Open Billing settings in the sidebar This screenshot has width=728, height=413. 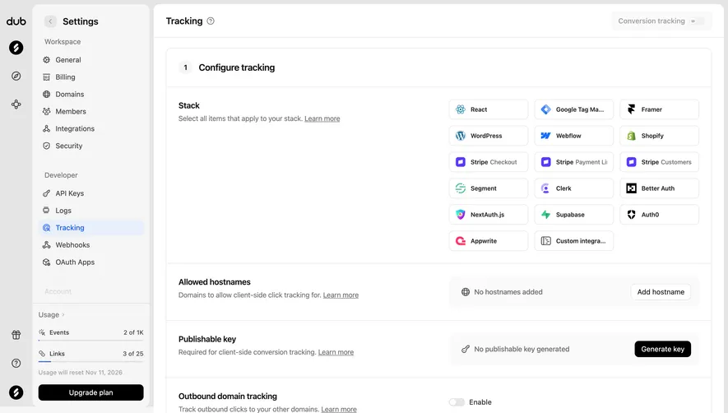click(x=91, y=77)
